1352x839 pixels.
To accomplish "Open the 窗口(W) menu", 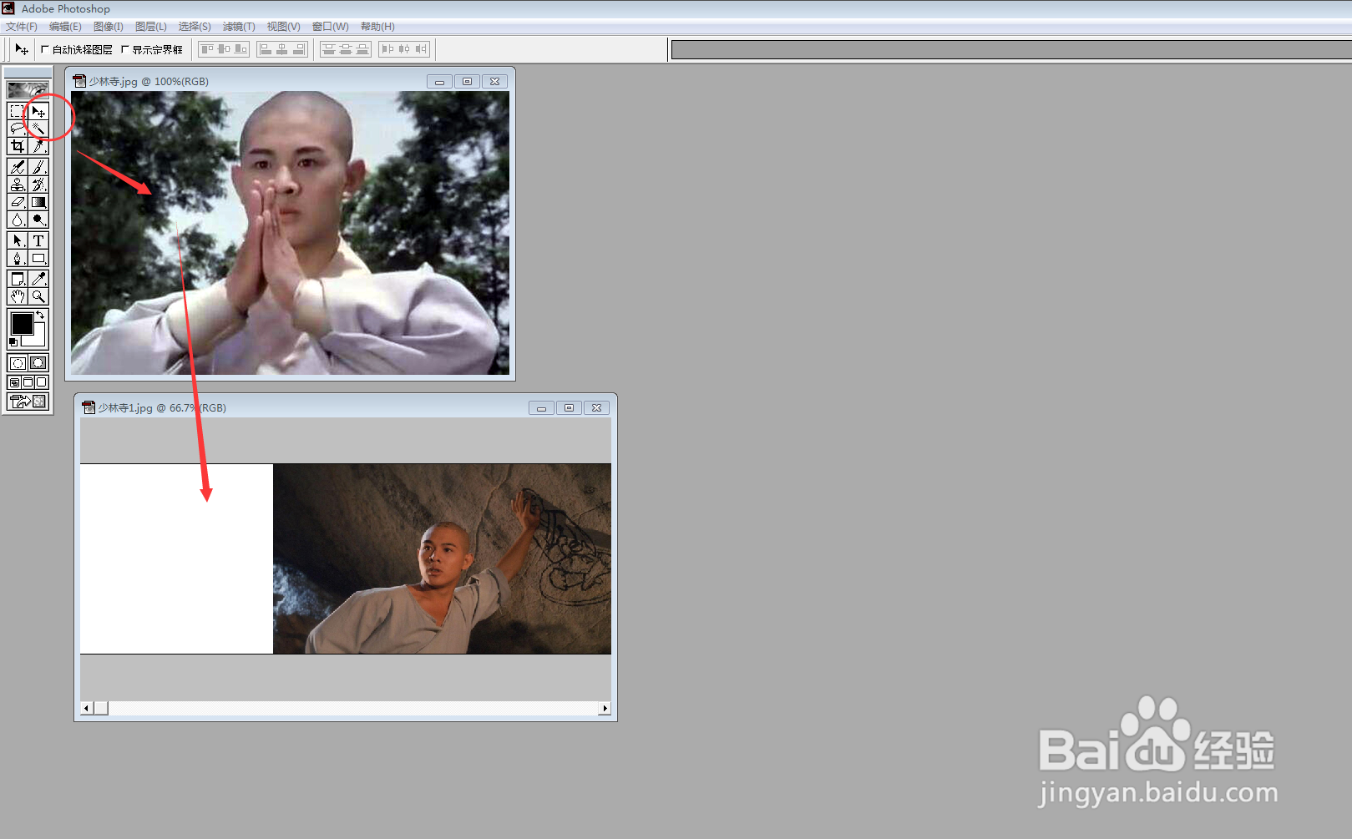I will (331, 27).
